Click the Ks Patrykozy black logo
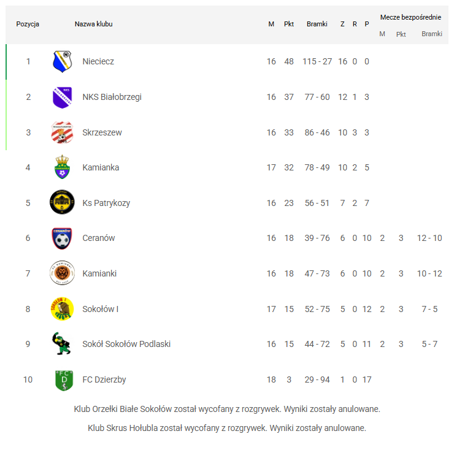This screenshot has height=450, width=454. (62, 203)
